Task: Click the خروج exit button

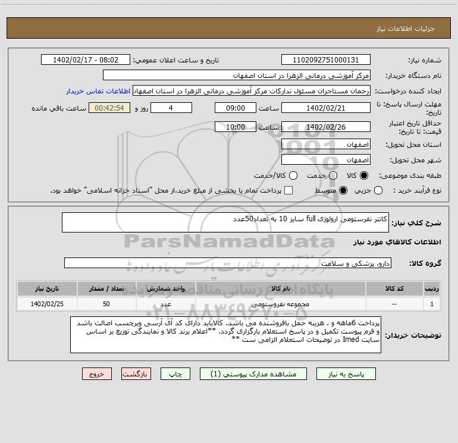Action: point(97,374)
